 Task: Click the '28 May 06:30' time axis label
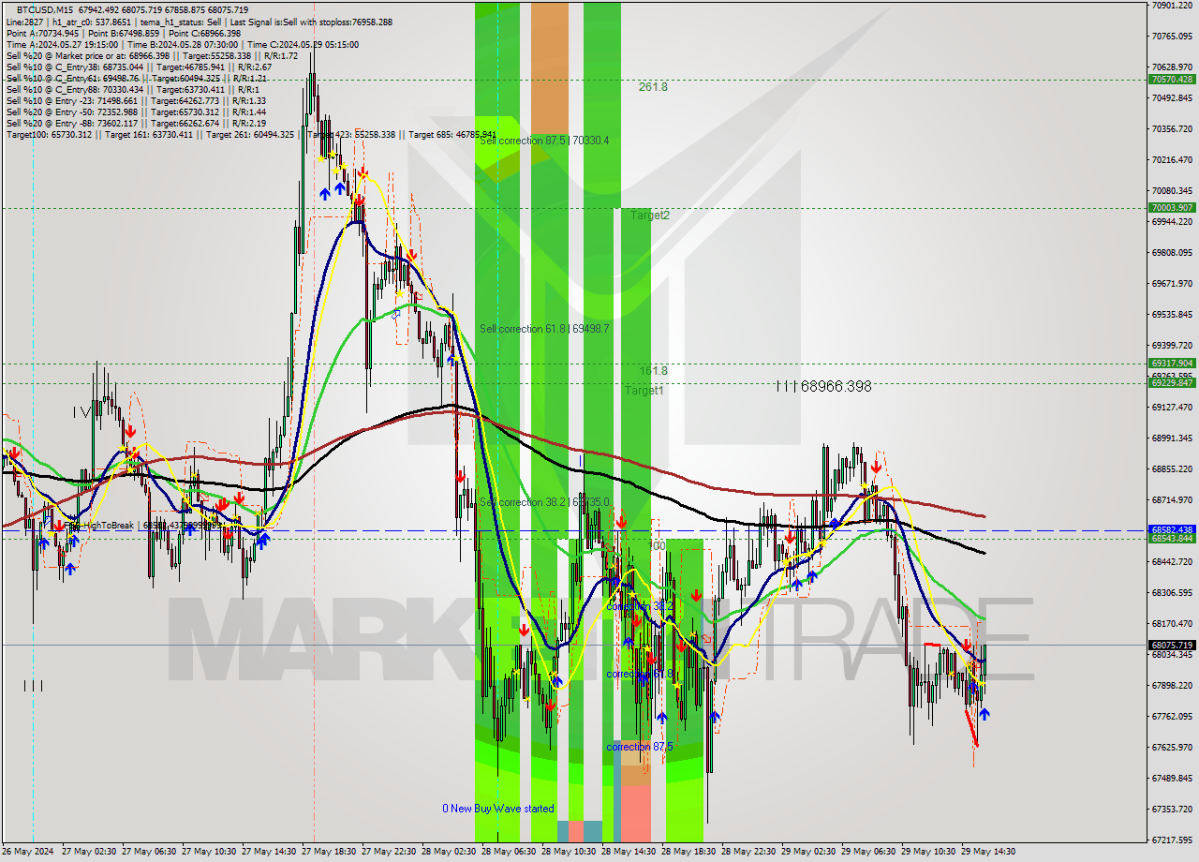pos(509,852)
